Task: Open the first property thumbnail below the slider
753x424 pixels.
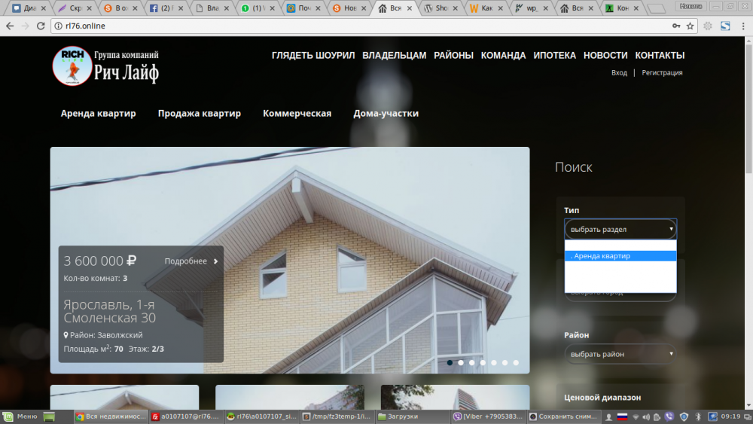Action: pyautogui.click(x=124, y=398)
